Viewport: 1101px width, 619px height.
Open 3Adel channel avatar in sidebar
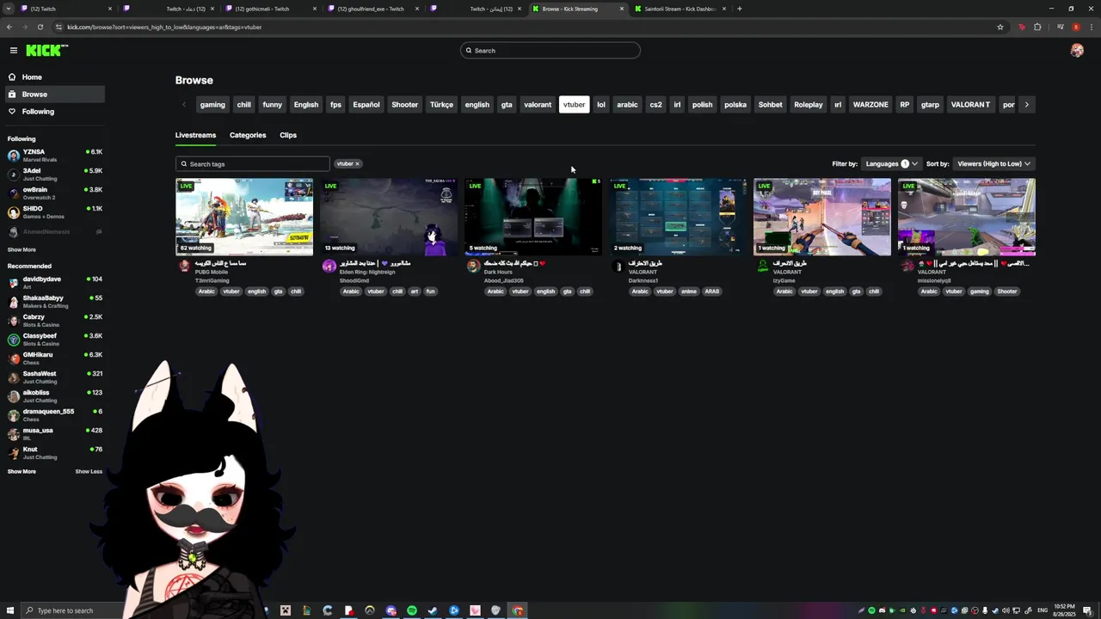tap(14, 175)
